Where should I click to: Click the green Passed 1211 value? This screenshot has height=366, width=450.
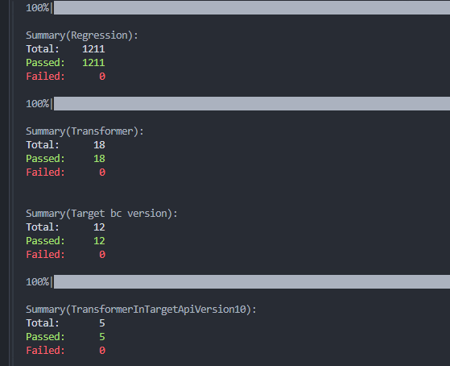(93, 63)
